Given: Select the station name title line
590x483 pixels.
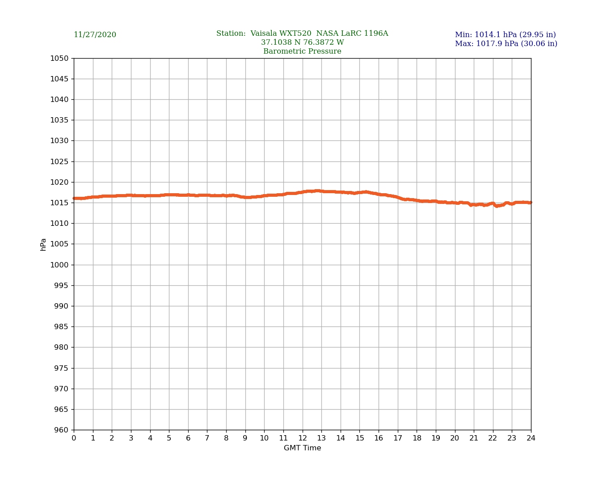Looking at the screenshot, I should 302,34.
